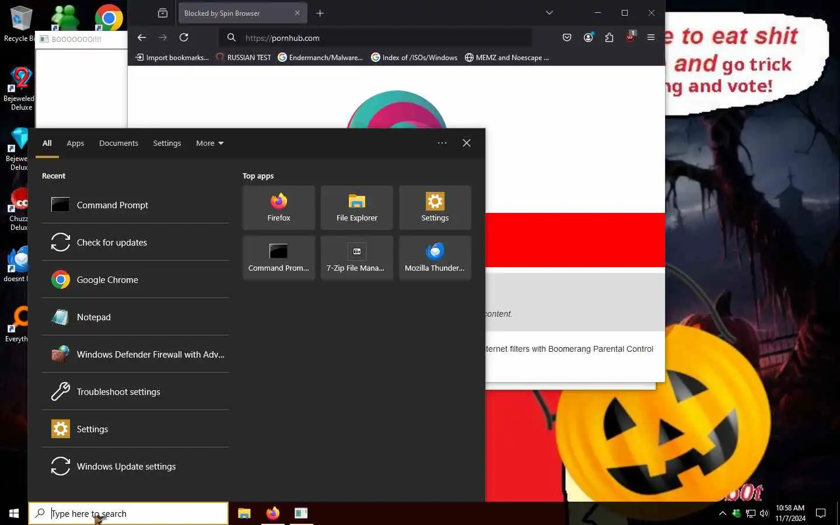This screenshot has width=840, height=525.
Task: Select Recycle Bin desktop icon
Action: pos(19,23)
